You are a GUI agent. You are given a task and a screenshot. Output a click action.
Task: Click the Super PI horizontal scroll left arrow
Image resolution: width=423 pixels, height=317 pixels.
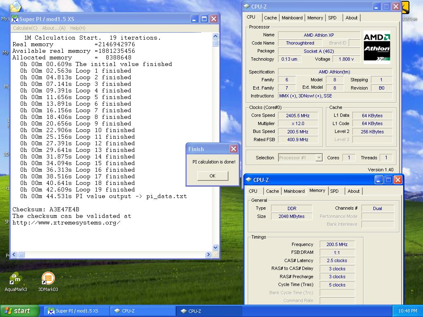(x=14, y=254)
